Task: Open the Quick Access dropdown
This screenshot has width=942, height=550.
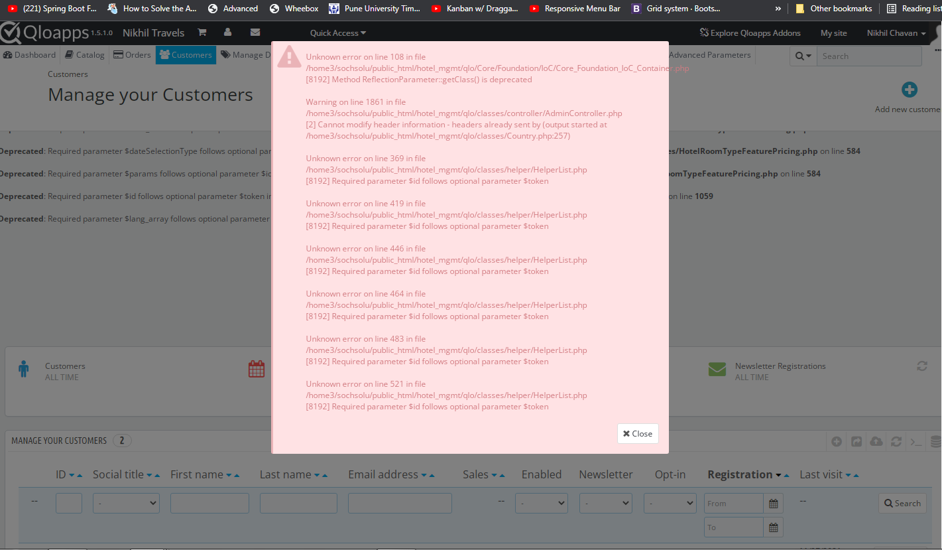Action: pos(338,33)
